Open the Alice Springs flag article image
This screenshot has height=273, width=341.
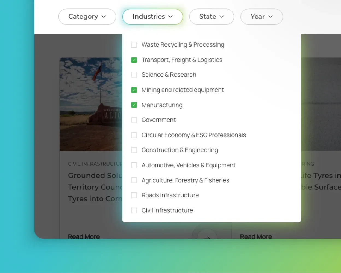91,104
